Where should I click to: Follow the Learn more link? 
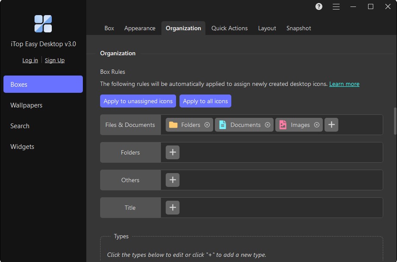tap(344, 84)
